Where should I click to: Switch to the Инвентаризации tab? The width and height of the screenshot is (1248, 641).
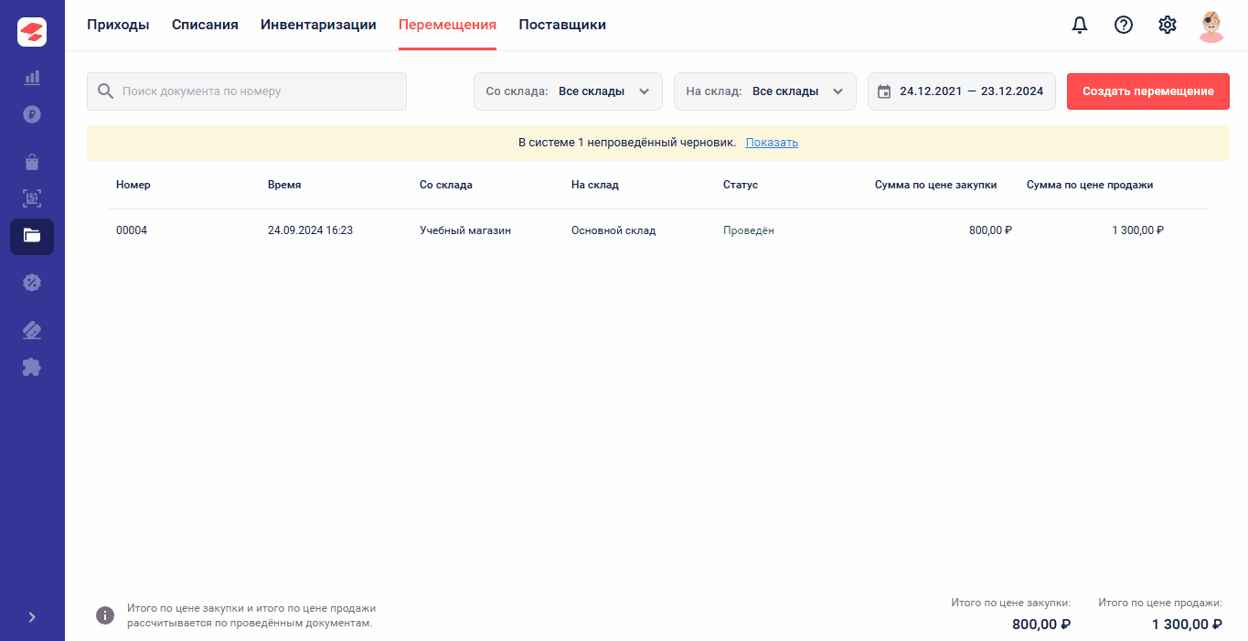pos(318,25)
